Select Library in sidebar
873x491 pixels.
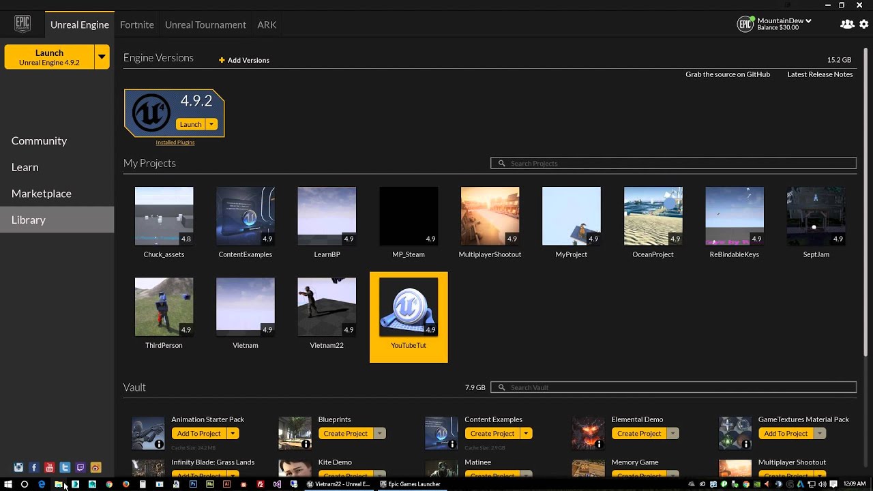click(57, 220)
